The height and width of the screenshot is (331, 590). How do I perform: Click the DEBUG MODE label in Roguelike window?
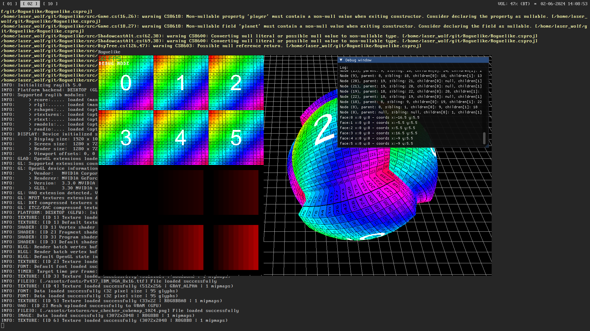click(114, 63)
